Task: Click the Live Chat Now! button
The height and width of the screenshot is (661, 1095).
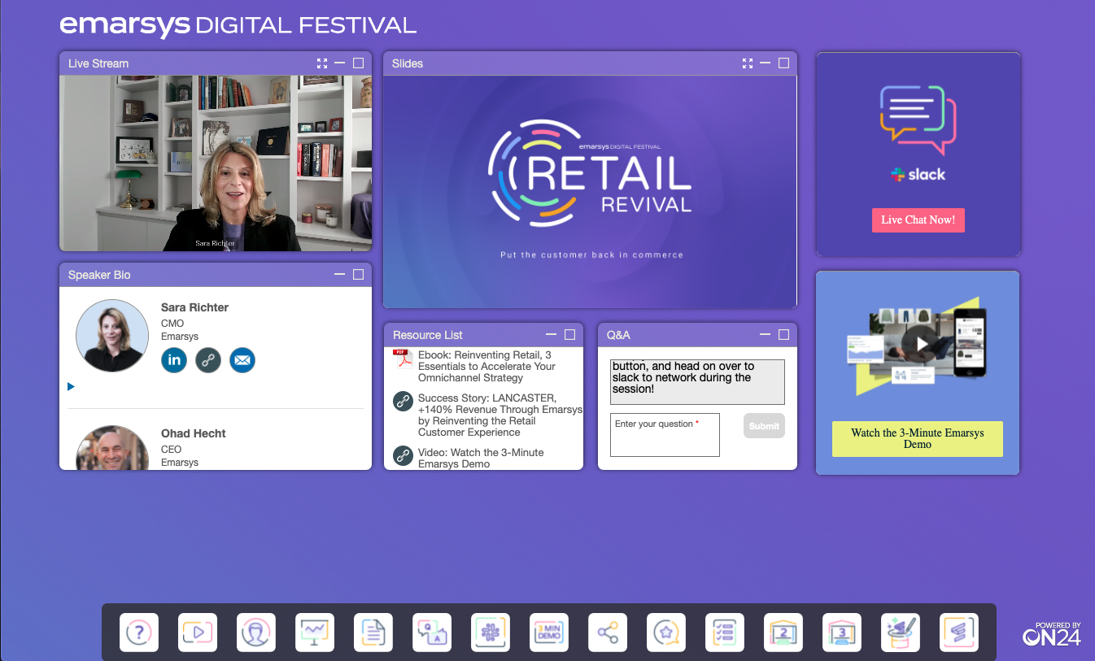Action: [x=918, y=220]
